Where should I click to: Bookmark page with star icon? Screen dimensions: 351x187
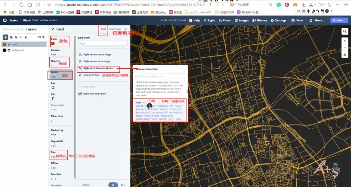click(x=49, y=5)
